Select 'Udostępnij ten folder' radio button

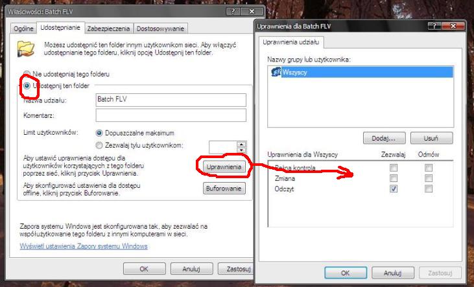point(27,86)
